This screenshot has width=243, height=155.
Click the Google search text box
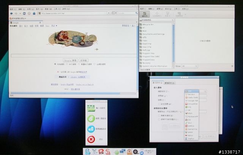[74, 56]
